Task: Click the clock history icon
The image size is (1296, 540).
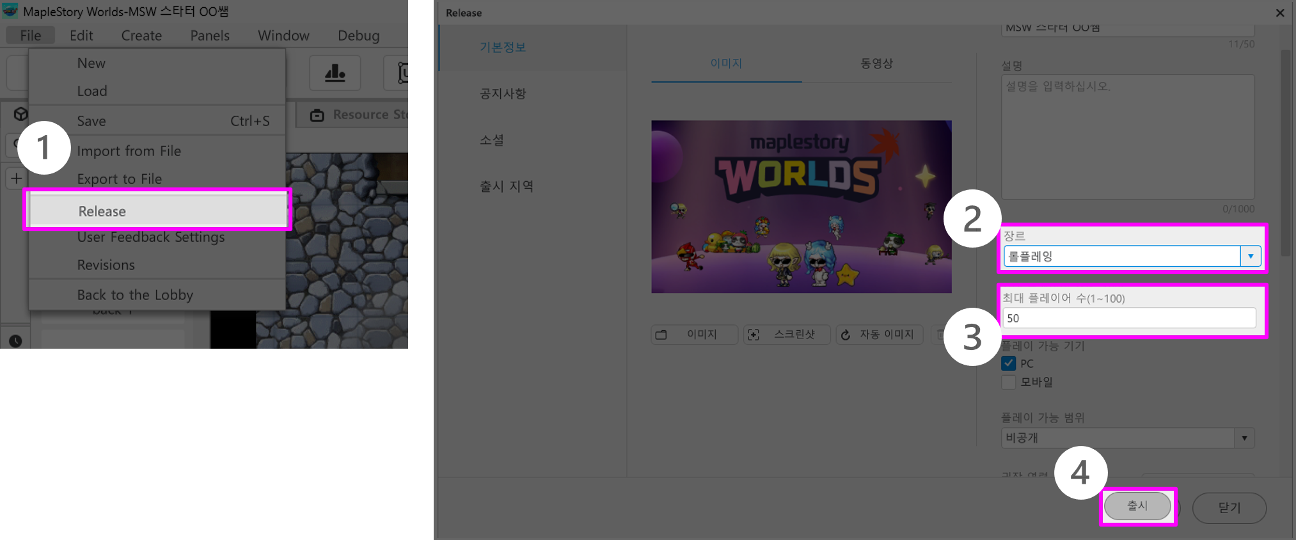Action: click(x=15, y=341)
